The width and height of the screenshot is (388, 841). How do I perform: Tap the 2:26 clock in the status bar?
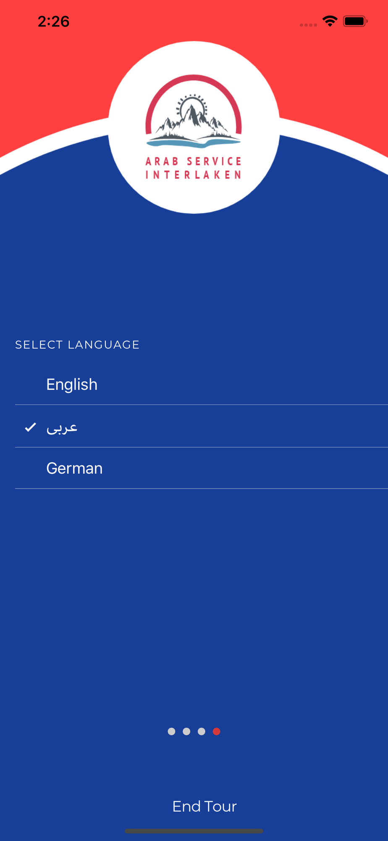click(53, 21)
